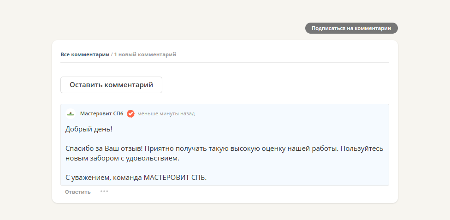The image size is (450, 220).
Task: Open the Мастеровит СПб author name
Action: pos(101,113)
